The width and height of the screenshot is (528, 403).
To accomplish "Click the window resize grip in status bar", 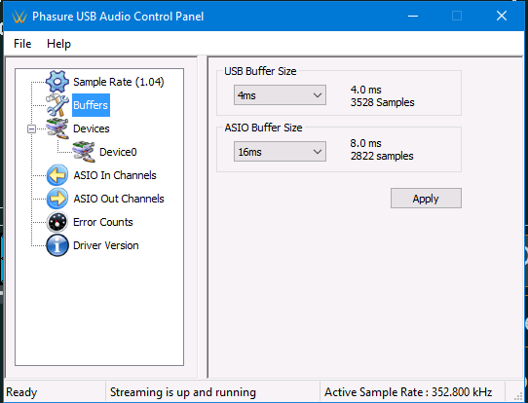I will [x=517, y=395].
